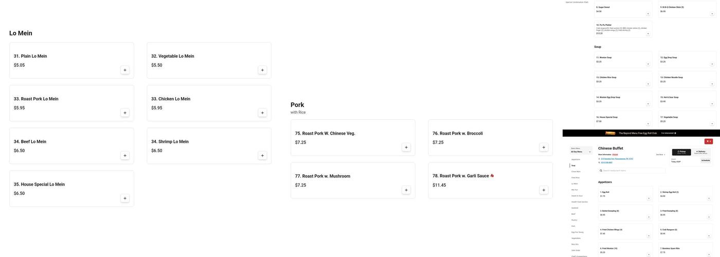This screenshot has width=720, height=257.
Task: Expand See More store information
Action: pos(660,154)
